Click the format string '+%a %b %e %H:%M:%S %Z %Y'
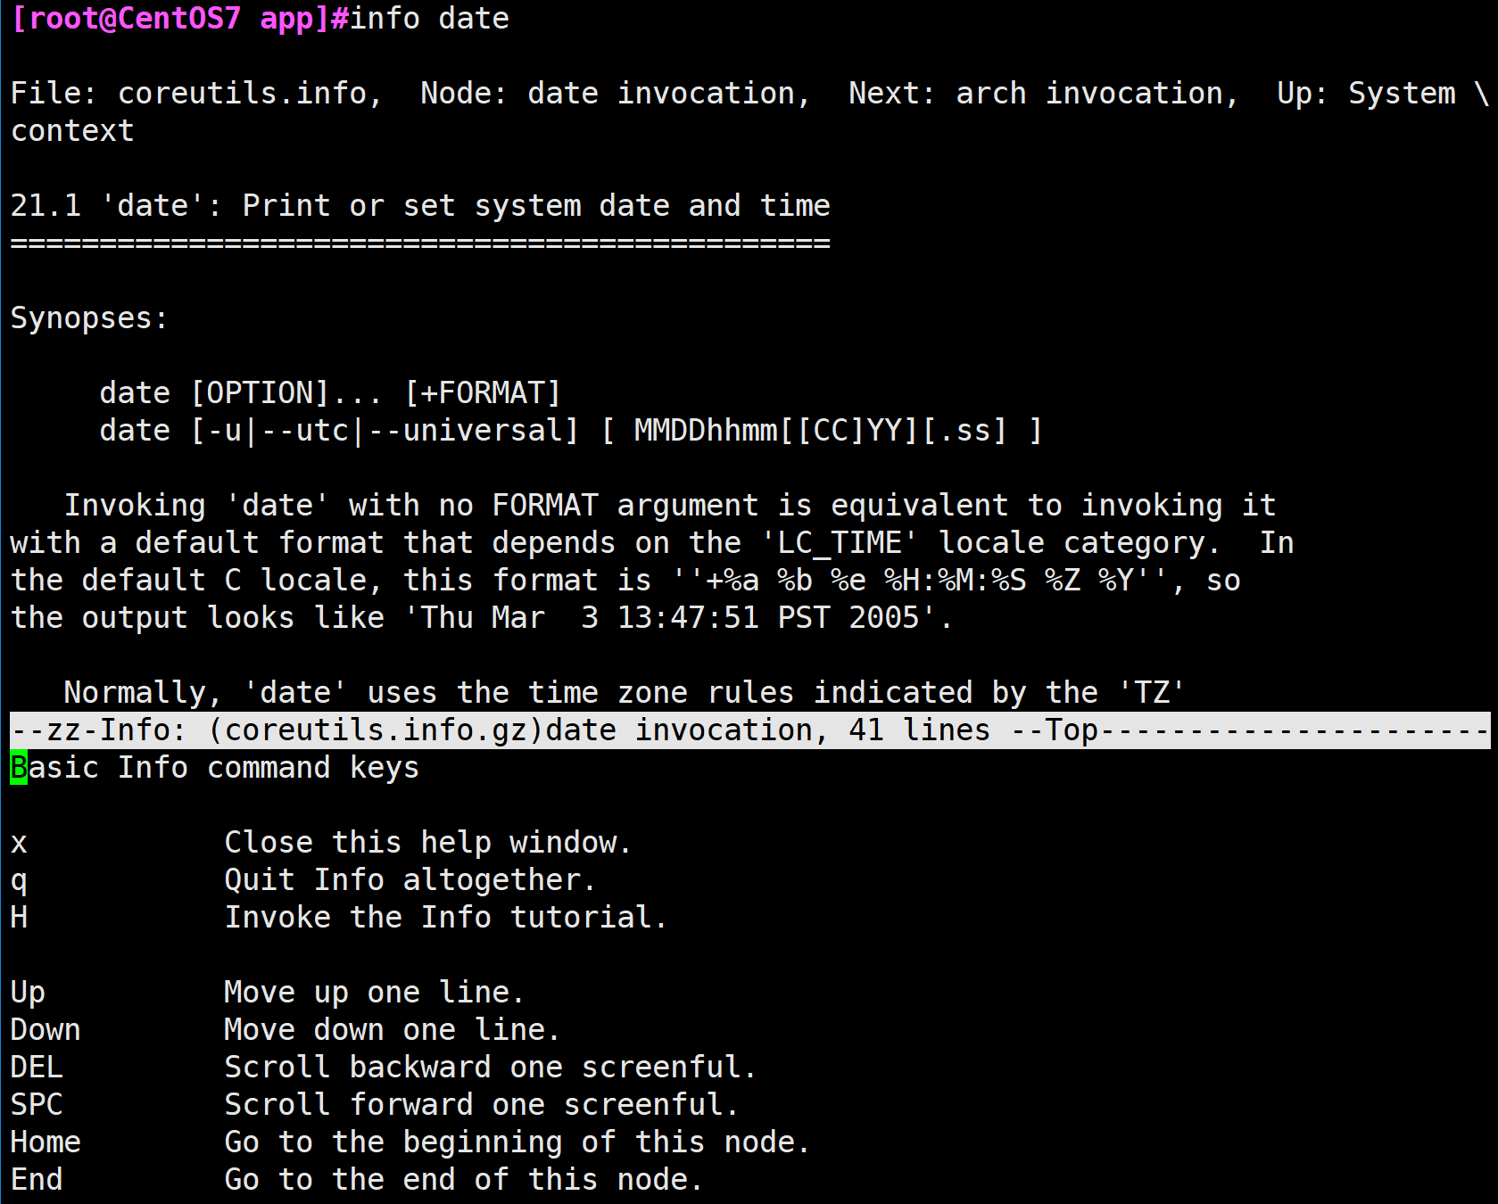 click(919, 581)
